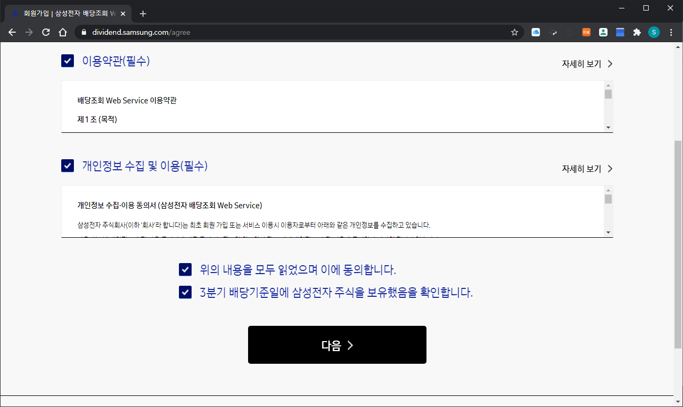Open the green person-icon extension
683x407 pixels.
pos(603,32)
